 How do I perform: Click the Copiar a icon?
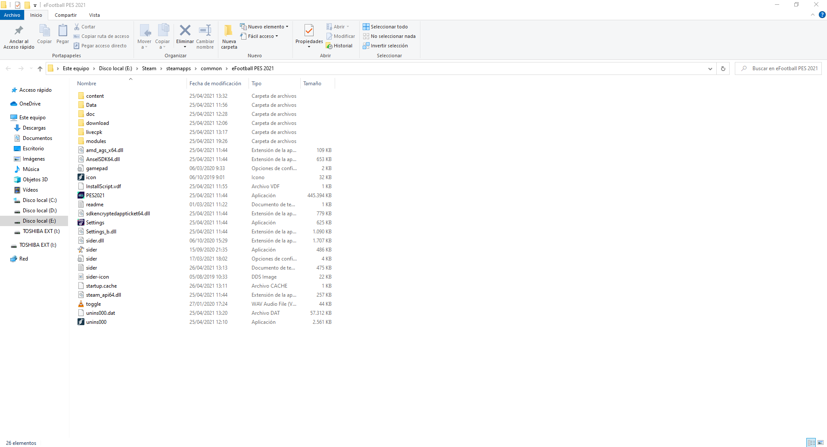[x=163, y=31]
